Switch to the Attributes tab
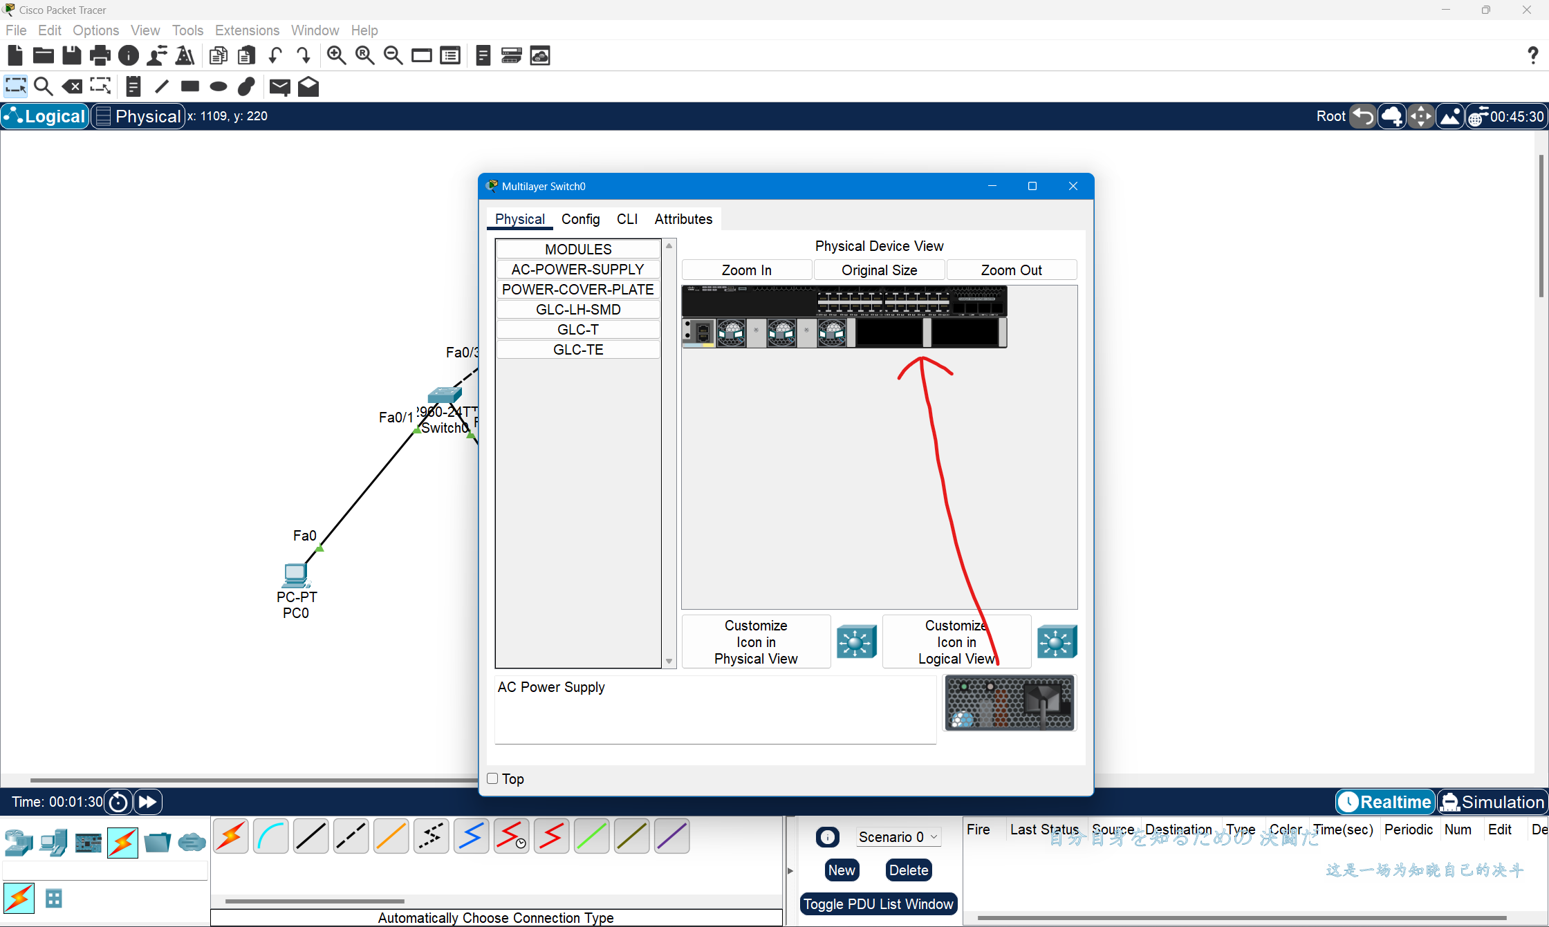Image resolution: width=1549 pixels, height=927 pixels. click(x=683, y=219)
